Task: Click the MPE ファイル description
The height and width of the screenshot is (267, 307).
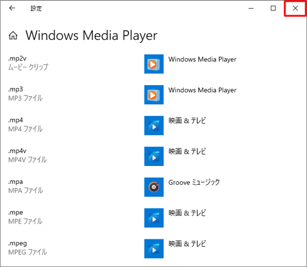Action: pyautogui.click(x=25, y=222)
